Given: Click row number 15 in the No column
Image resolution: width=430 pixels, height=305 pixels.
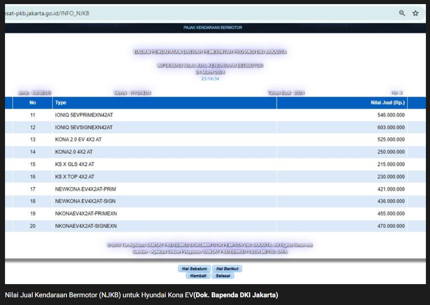Looking at the screenshot, I should [33, 164].
